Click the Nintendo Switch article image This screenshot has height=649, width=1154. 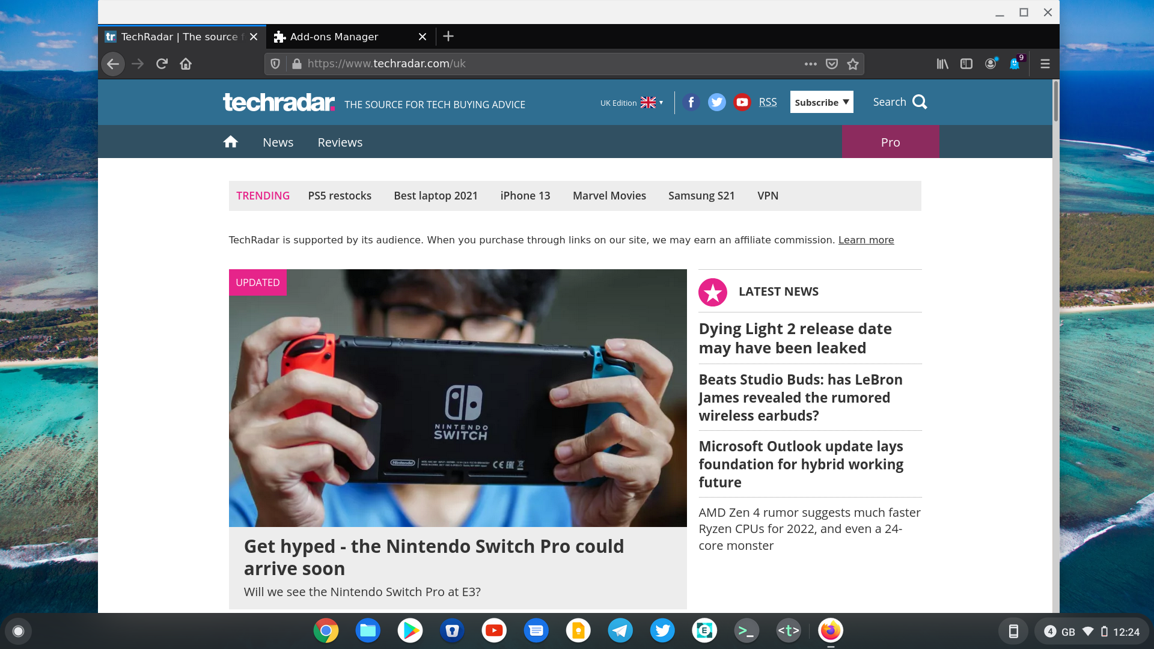tap(458, 398)
